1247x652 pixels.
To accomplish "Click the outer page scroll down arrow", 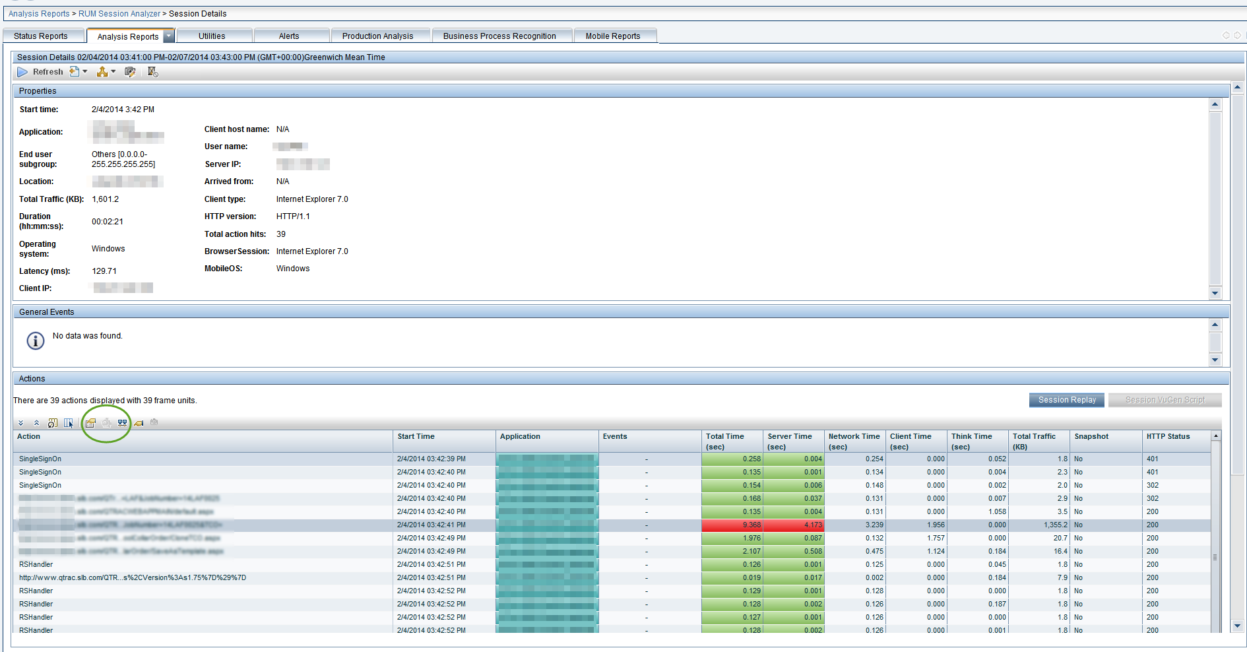I will [1238, 626].
